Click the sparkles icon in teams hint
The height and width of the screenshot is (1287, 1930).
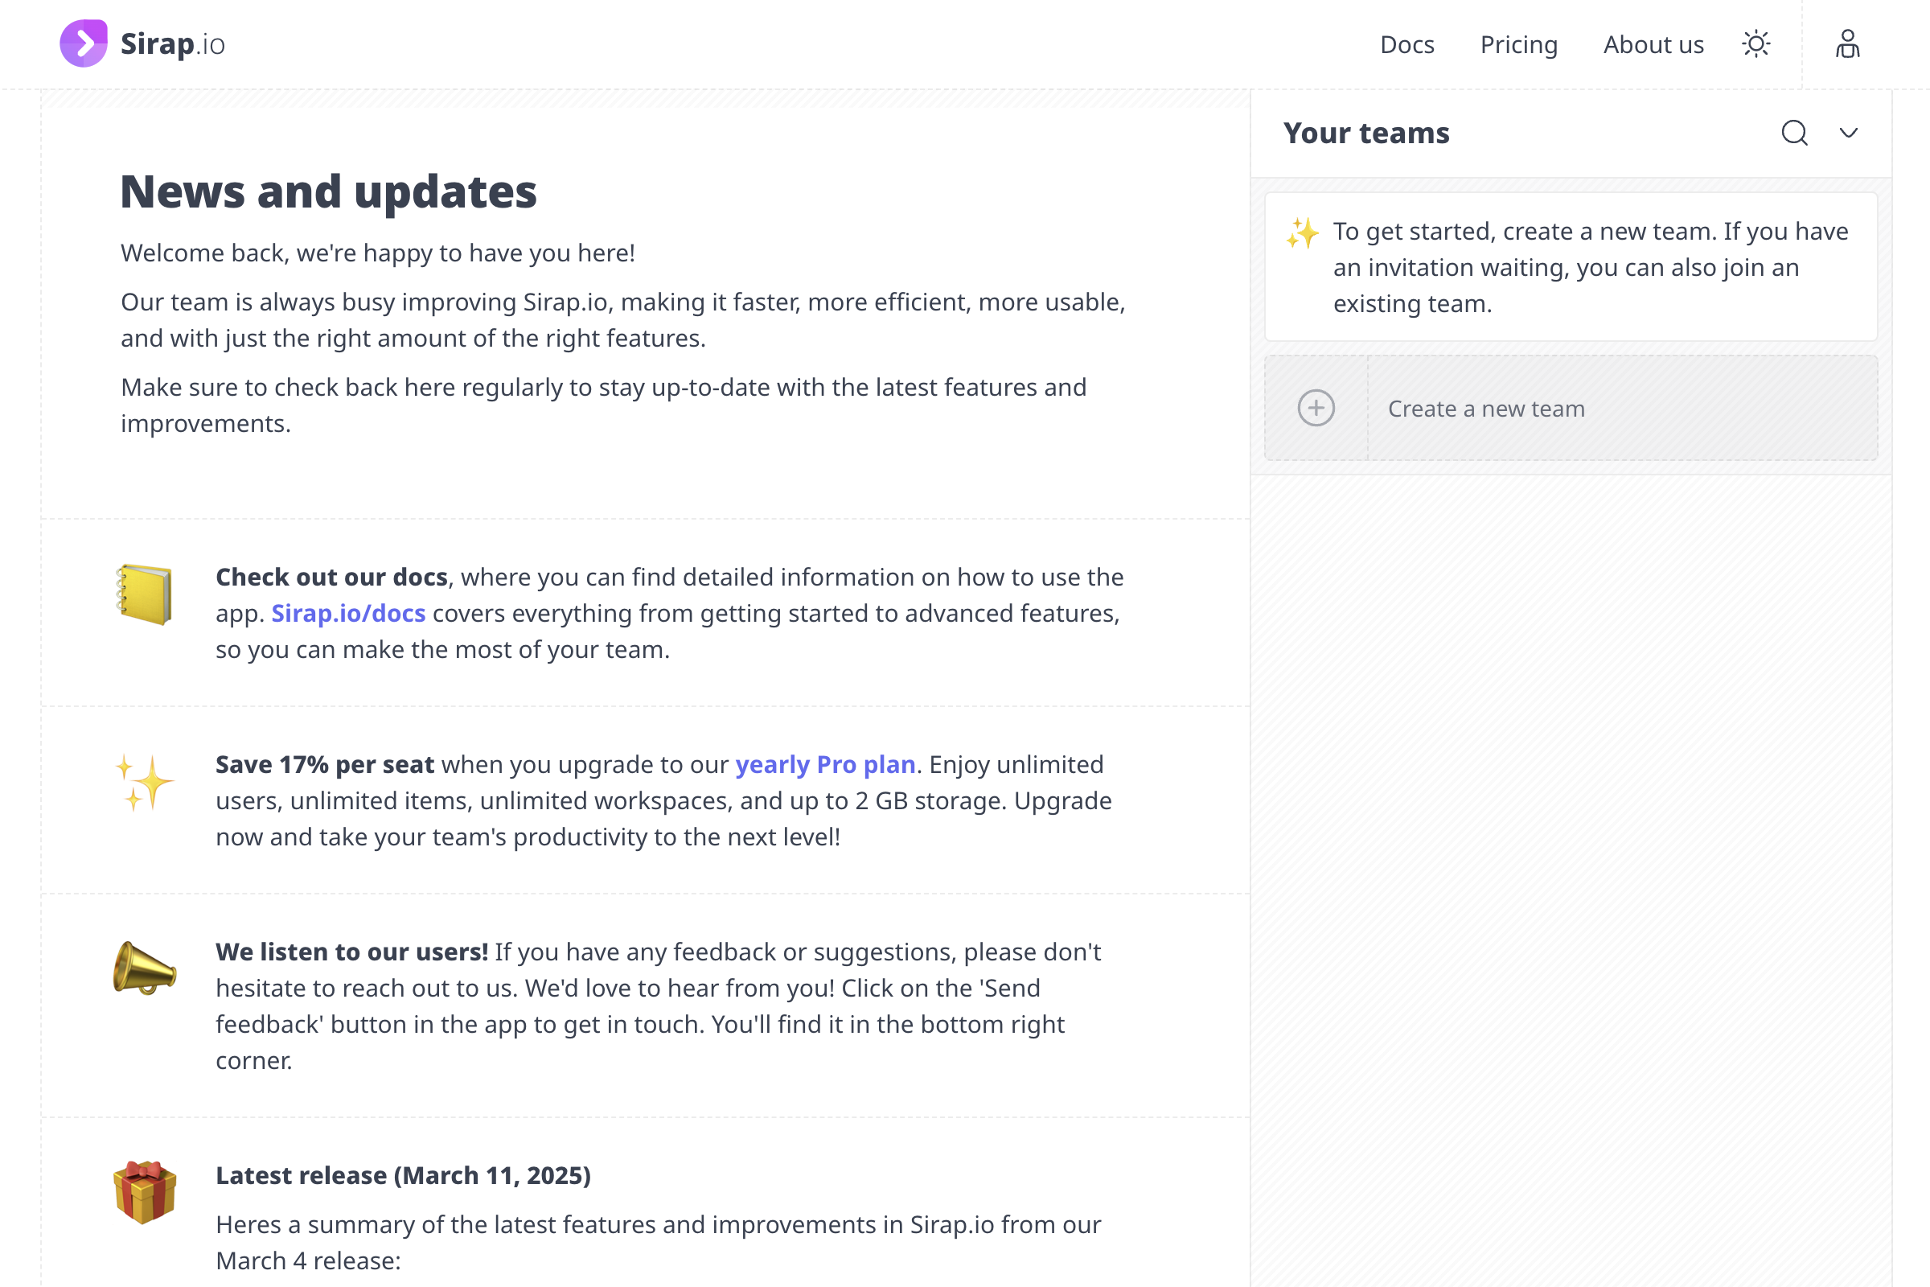click(x=1302, y=233)
